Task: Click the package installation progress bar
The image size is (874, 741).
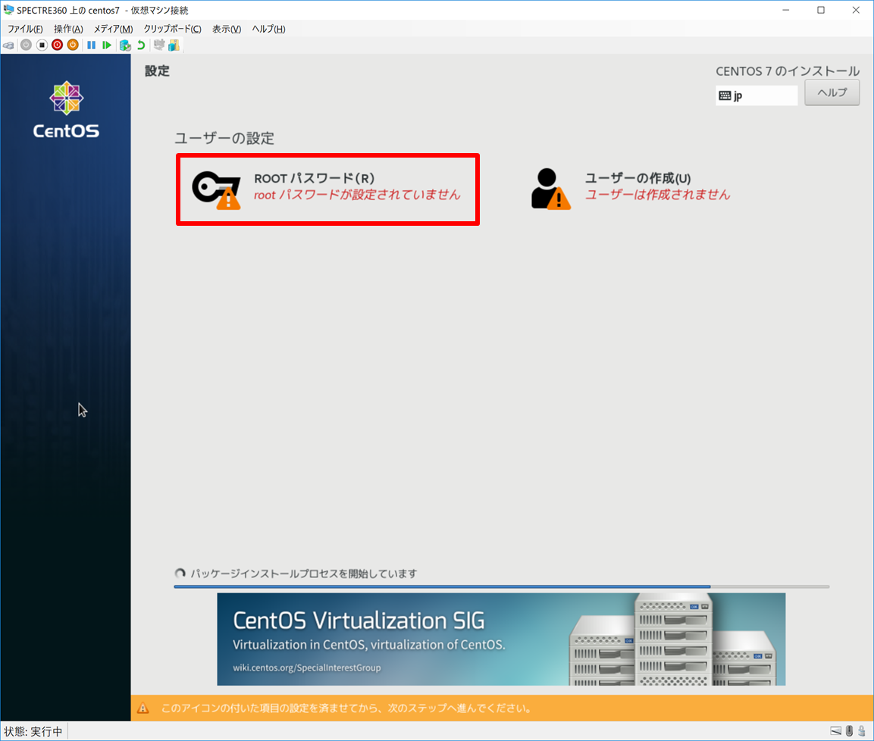Action: (x=502, y=586)
